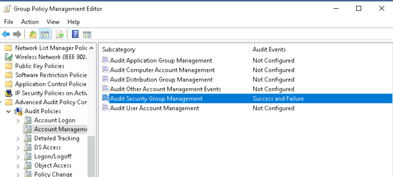Toggle Show/Hide Console Tree icon
This screenshot has height=177, width=393.
tap(45, 34)
